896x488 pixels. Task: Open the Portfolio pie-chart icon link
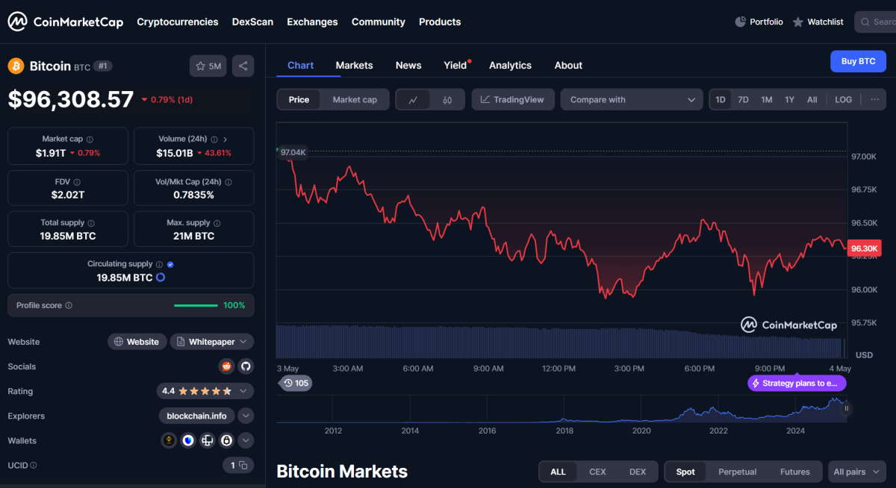(759, 22)
